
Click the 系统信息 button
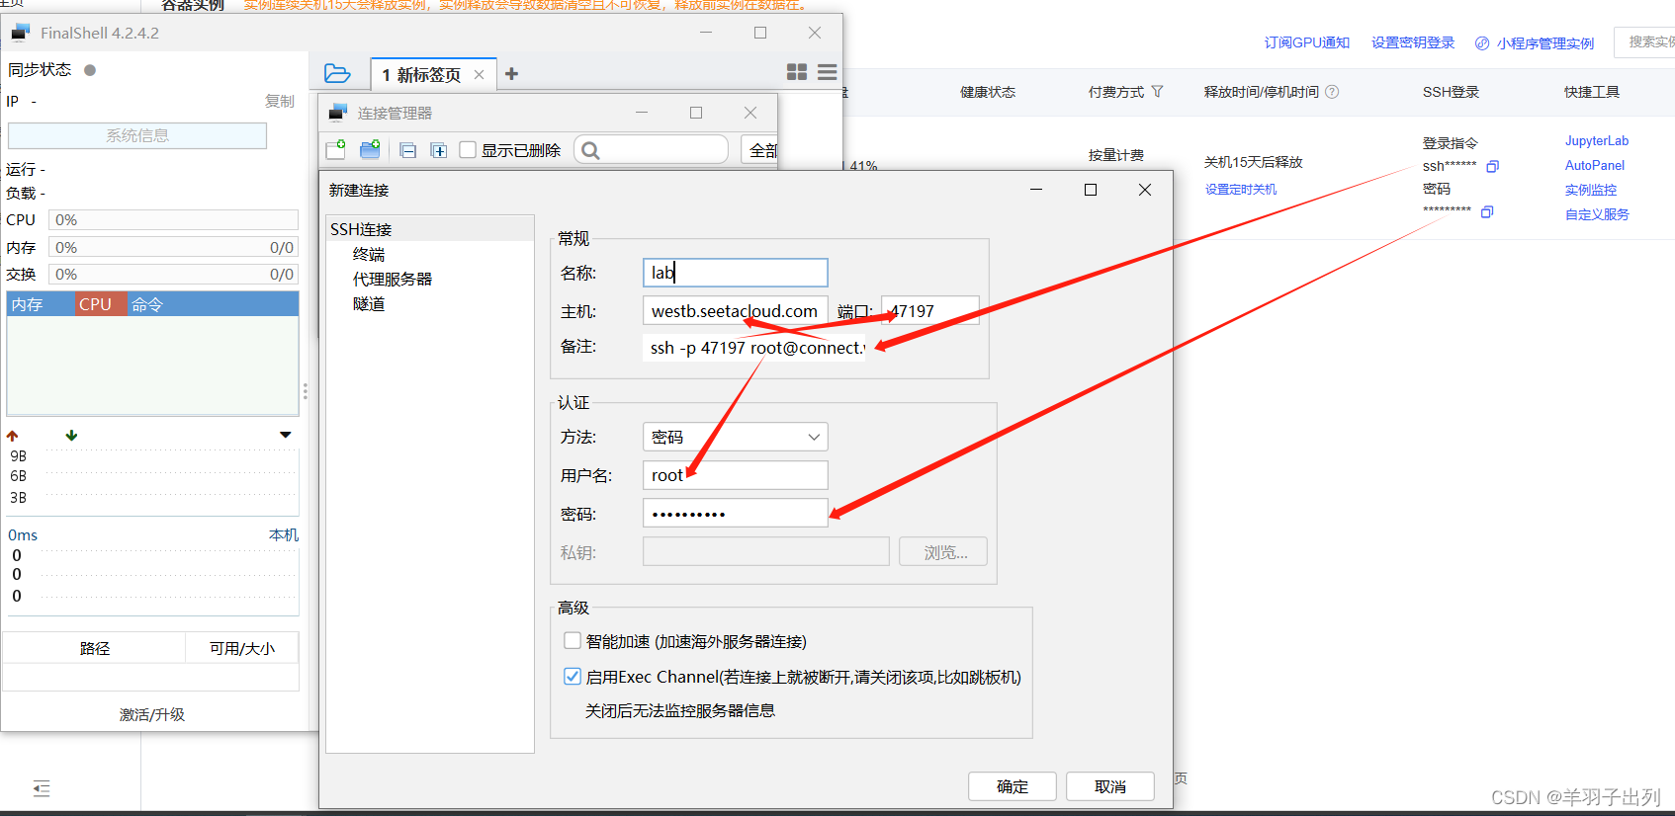137,135
